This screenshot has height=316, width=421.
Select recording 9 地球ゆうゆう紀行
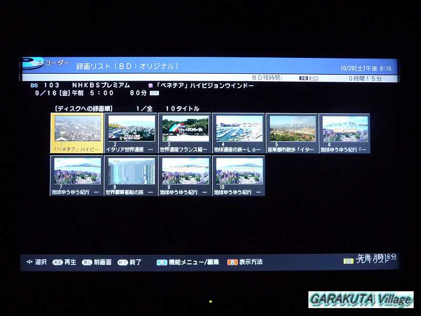(x=185, y=172)
